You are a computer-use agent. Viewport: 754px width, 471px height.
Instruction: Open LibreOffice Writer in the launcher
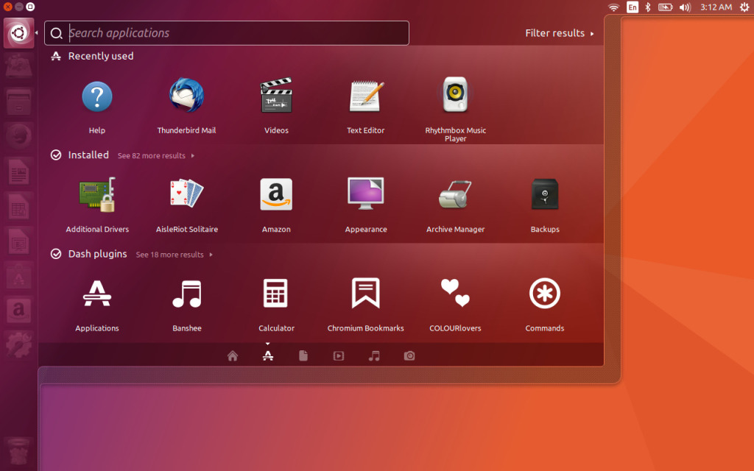point(18,171)
